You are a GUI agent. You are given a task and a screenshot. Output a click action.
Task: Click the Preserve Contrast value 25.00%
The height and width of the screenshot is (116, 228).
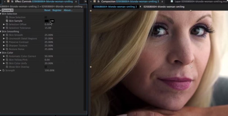click(x=49, y=42)
